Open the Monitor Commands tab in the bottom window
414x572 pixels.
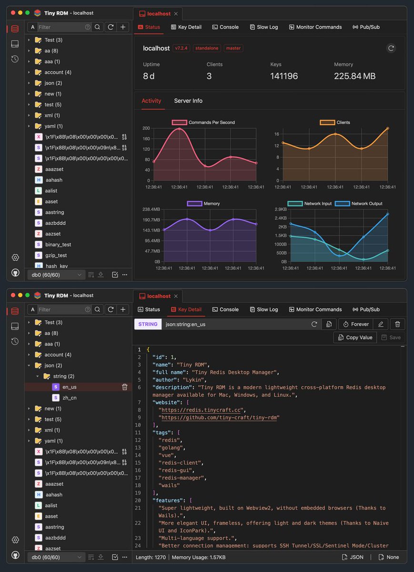pos(315,309)
